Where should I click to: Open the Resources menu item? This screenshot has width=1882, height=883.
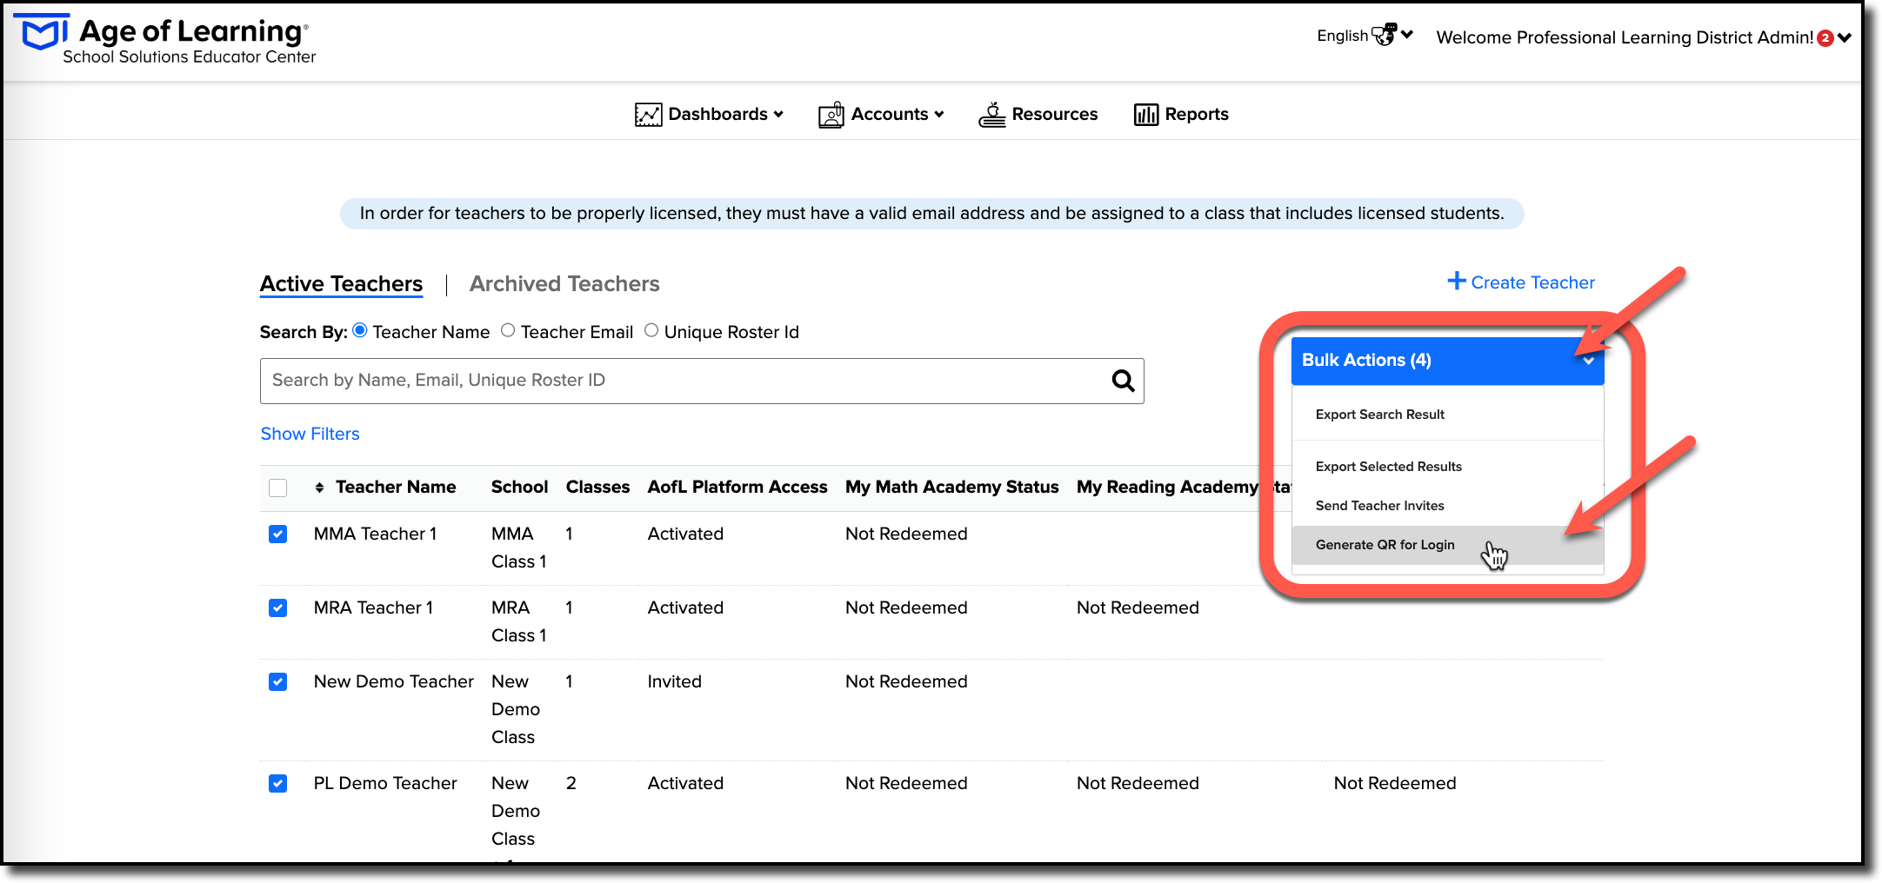coord(1038,114)
